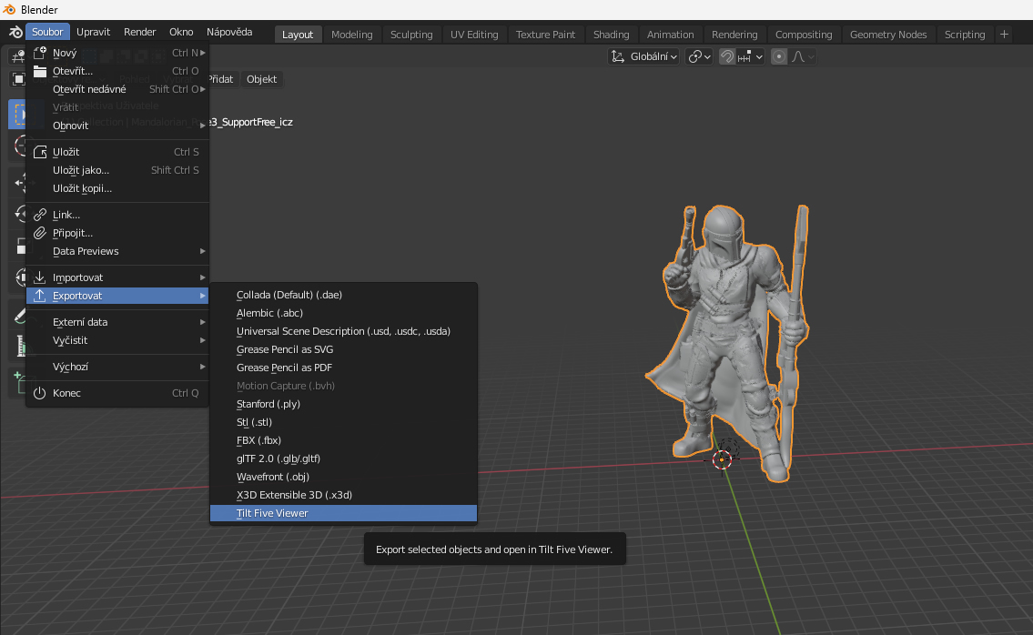Export as Stanford (.ply)
1033x635 pixels.
point(343,405)
